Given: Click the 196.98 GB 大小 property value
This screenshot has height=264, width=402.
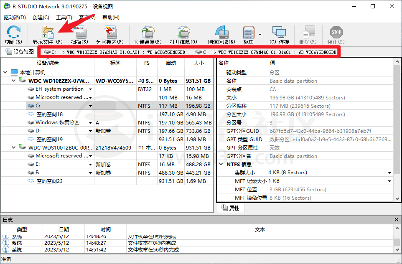Looking at the screenshot, I should (331, 98).
